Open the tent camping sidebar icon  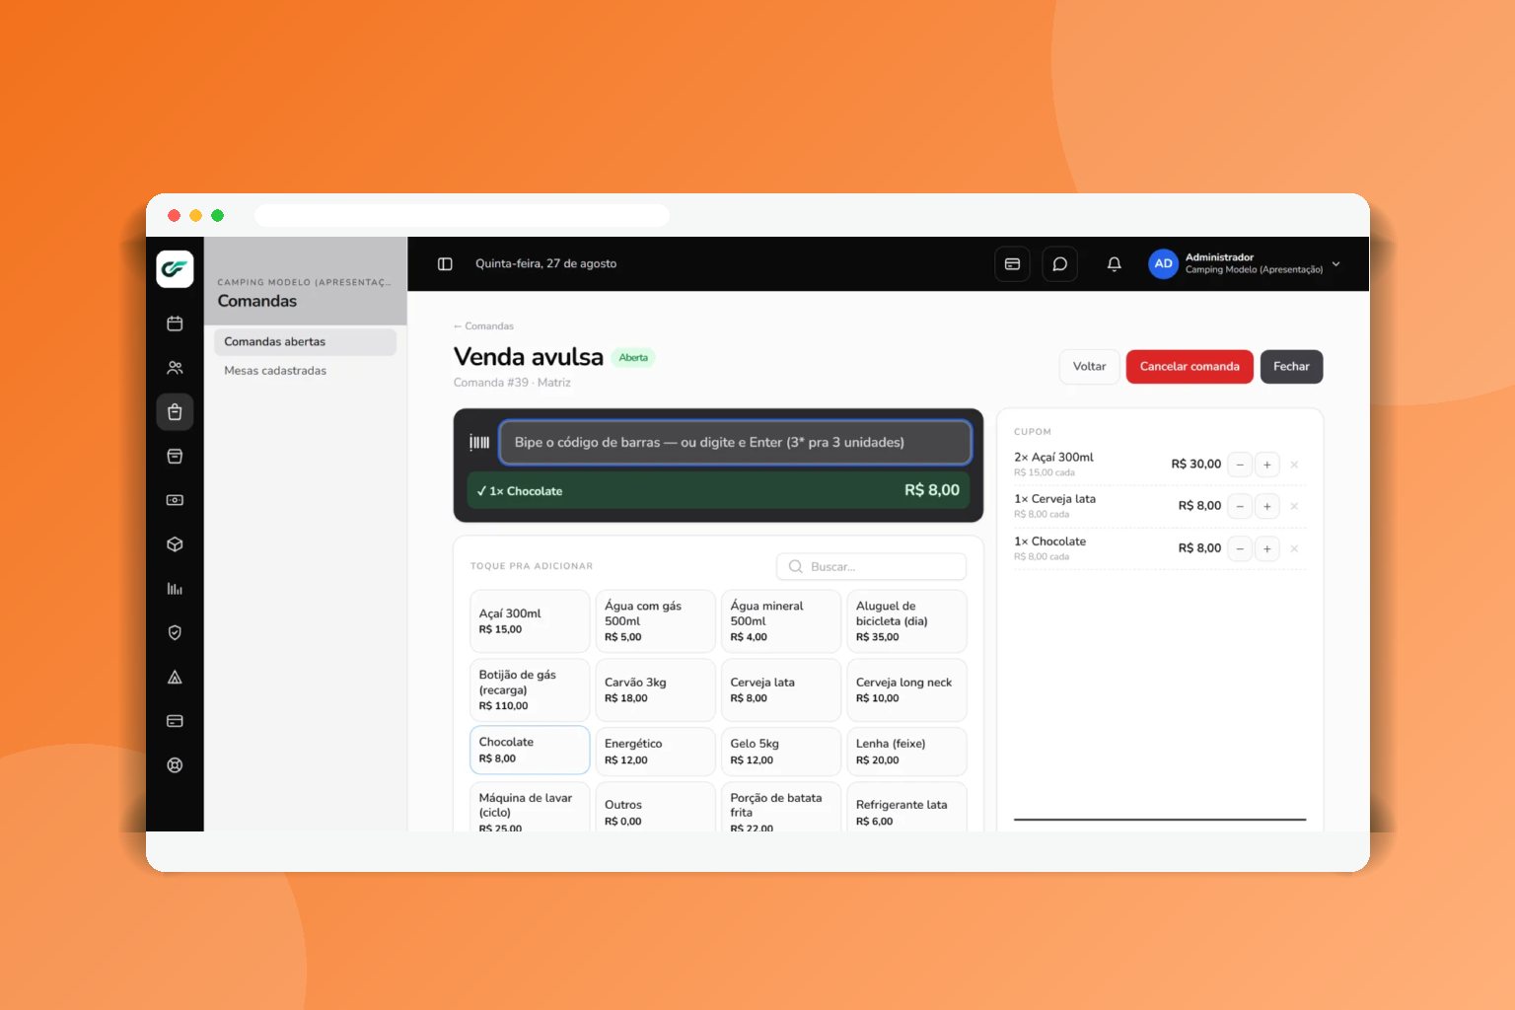[x=175, y=677]
